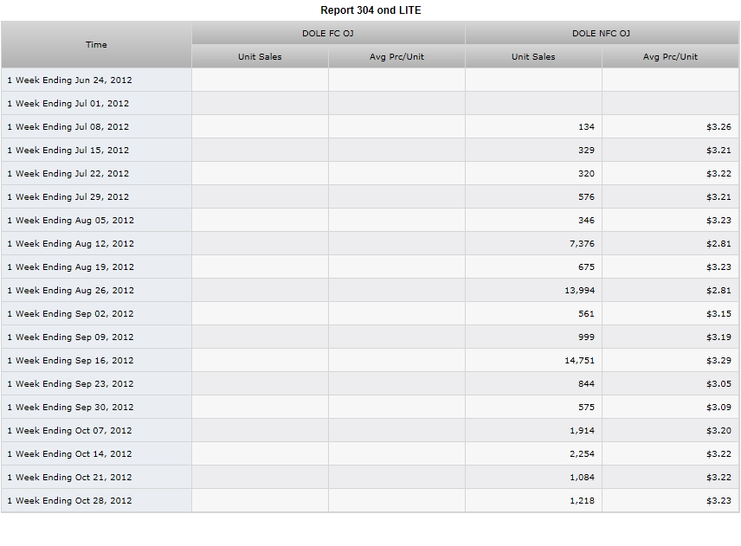Click unit sales value 575
The width and height of the screenshot is (741, 546).
tap(586, 408)
